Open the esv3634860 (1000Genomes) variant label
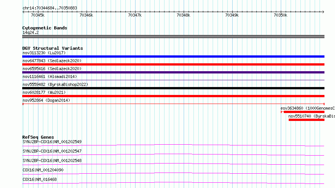Viewport: 335px width, 188px height. (308, 108)
